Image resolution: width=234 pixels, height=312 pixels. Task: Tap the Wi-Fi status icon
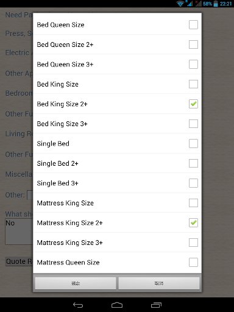[180, 4]
